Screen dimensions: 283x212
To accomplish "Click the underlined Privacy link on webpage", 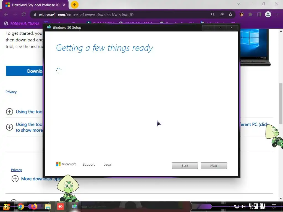I will pos(16,170).
